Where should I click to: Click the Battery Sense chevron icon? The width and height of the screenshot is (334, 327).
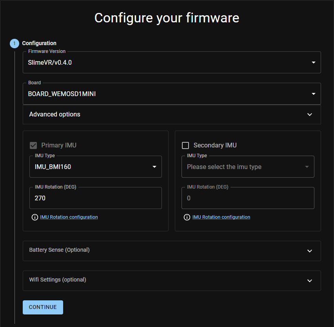tap(310, 251)
